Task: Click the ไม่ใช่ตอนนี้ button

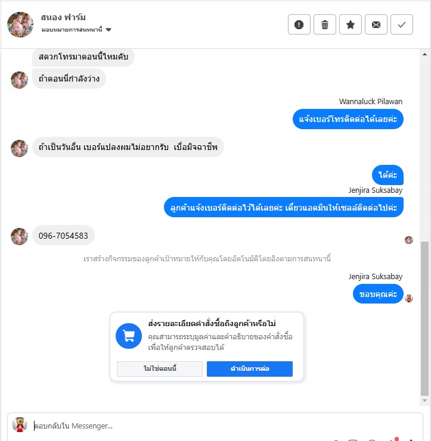Action: pyautogui.click(x=160, y=369)
